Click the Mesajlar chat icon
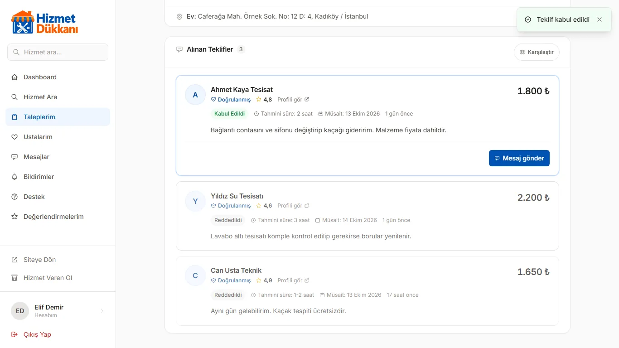The width and height of the screenshot is (619, 348). 15,157
